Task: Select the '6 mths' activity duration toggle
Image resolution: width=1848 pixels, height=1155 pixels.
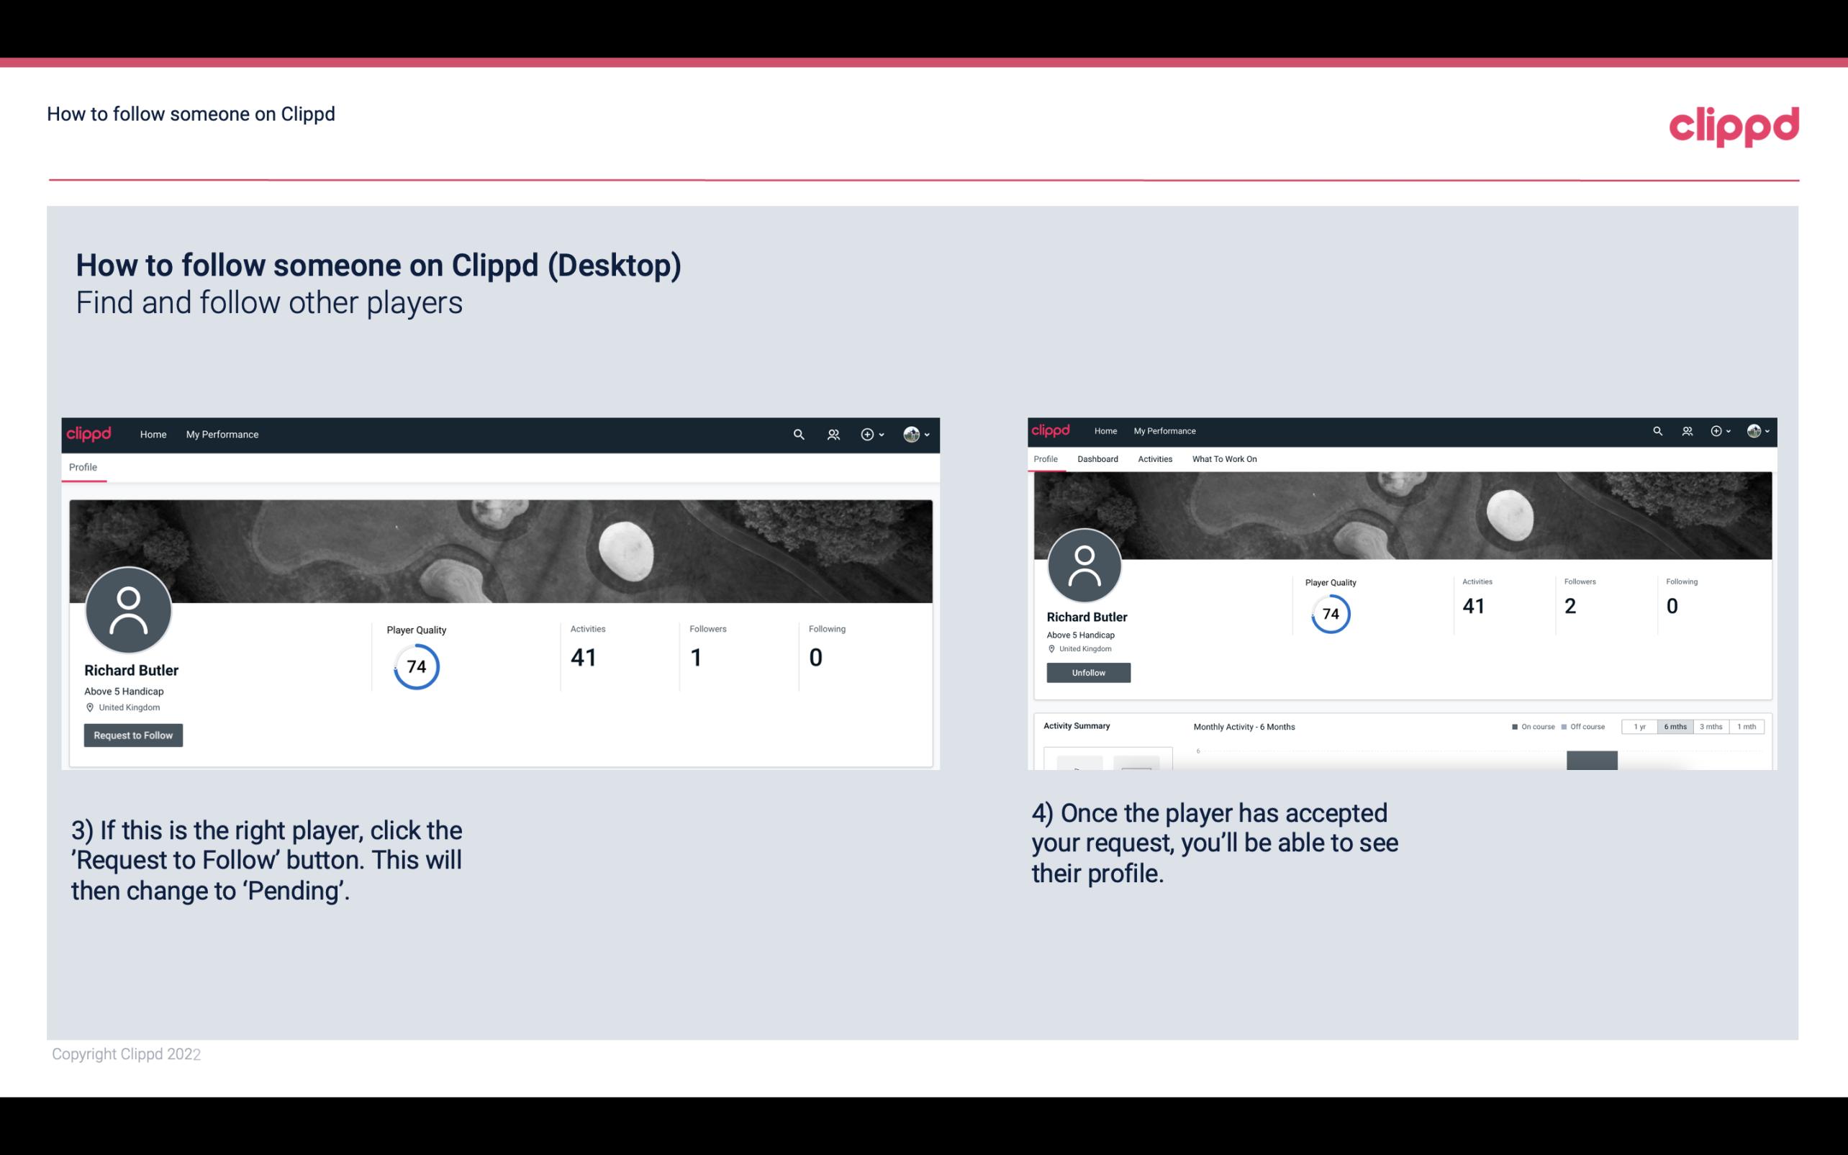Action: pos(1675,727)
